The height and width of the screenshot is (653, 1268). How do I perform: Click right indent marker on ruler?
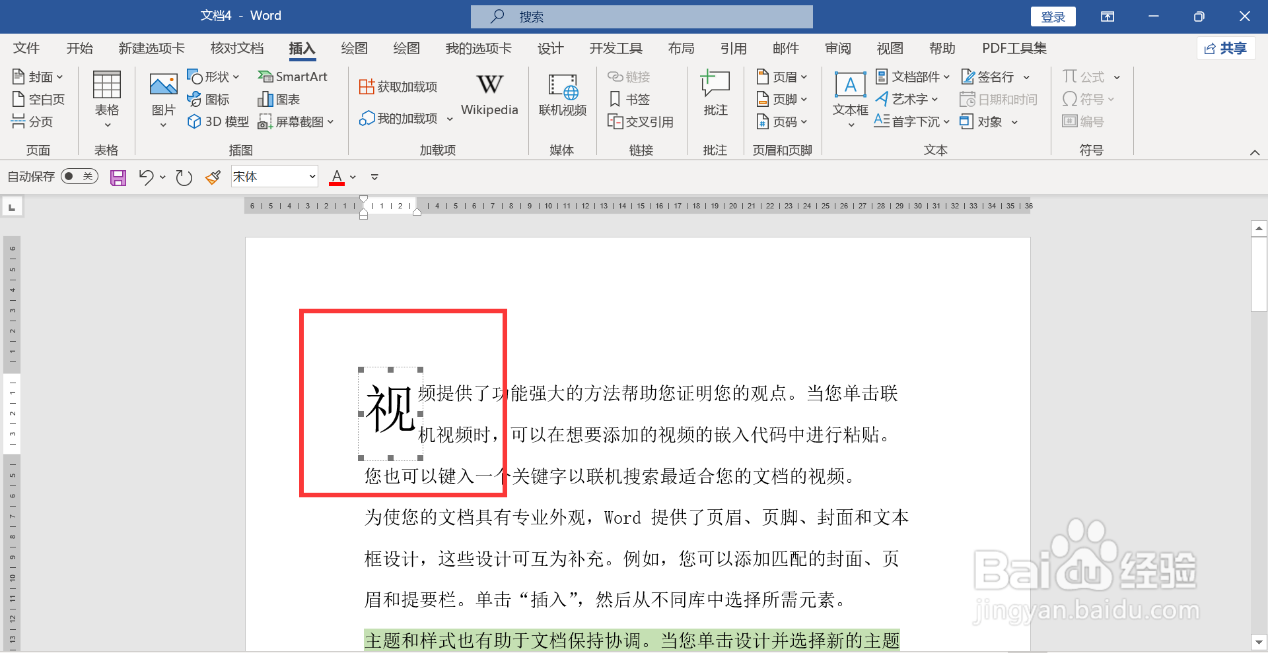tap(417, 212)
